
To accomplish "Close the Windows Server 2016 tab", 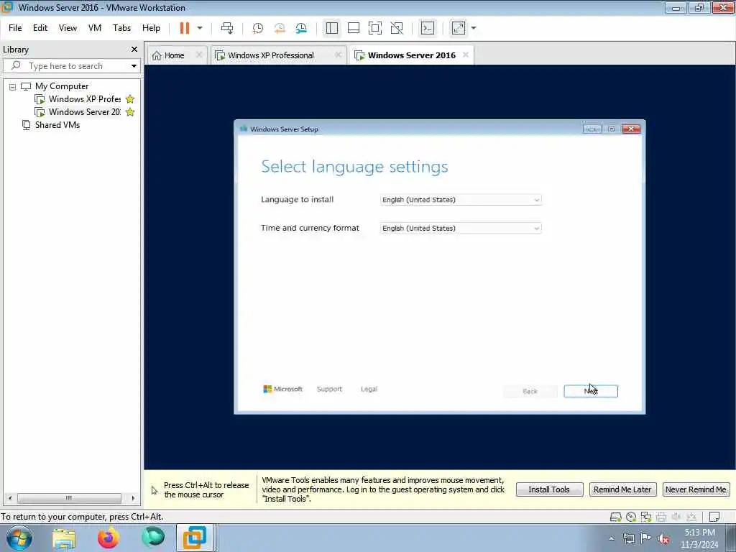I will click(465, 55).
